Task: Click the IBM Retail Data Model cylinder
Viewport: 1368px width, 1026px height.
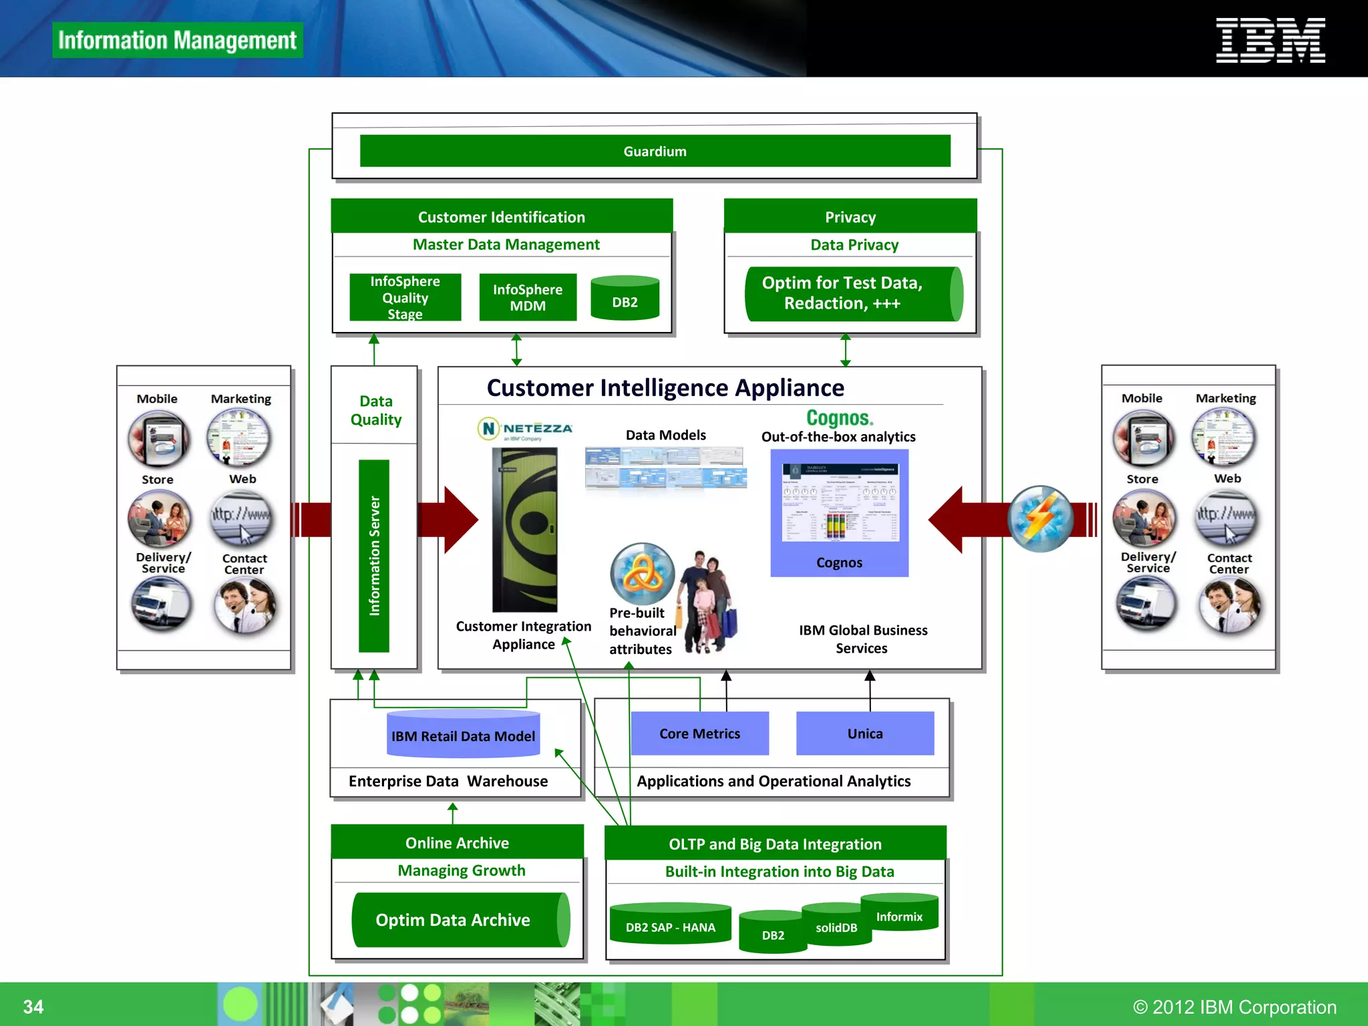Action: tap(463, 735)
